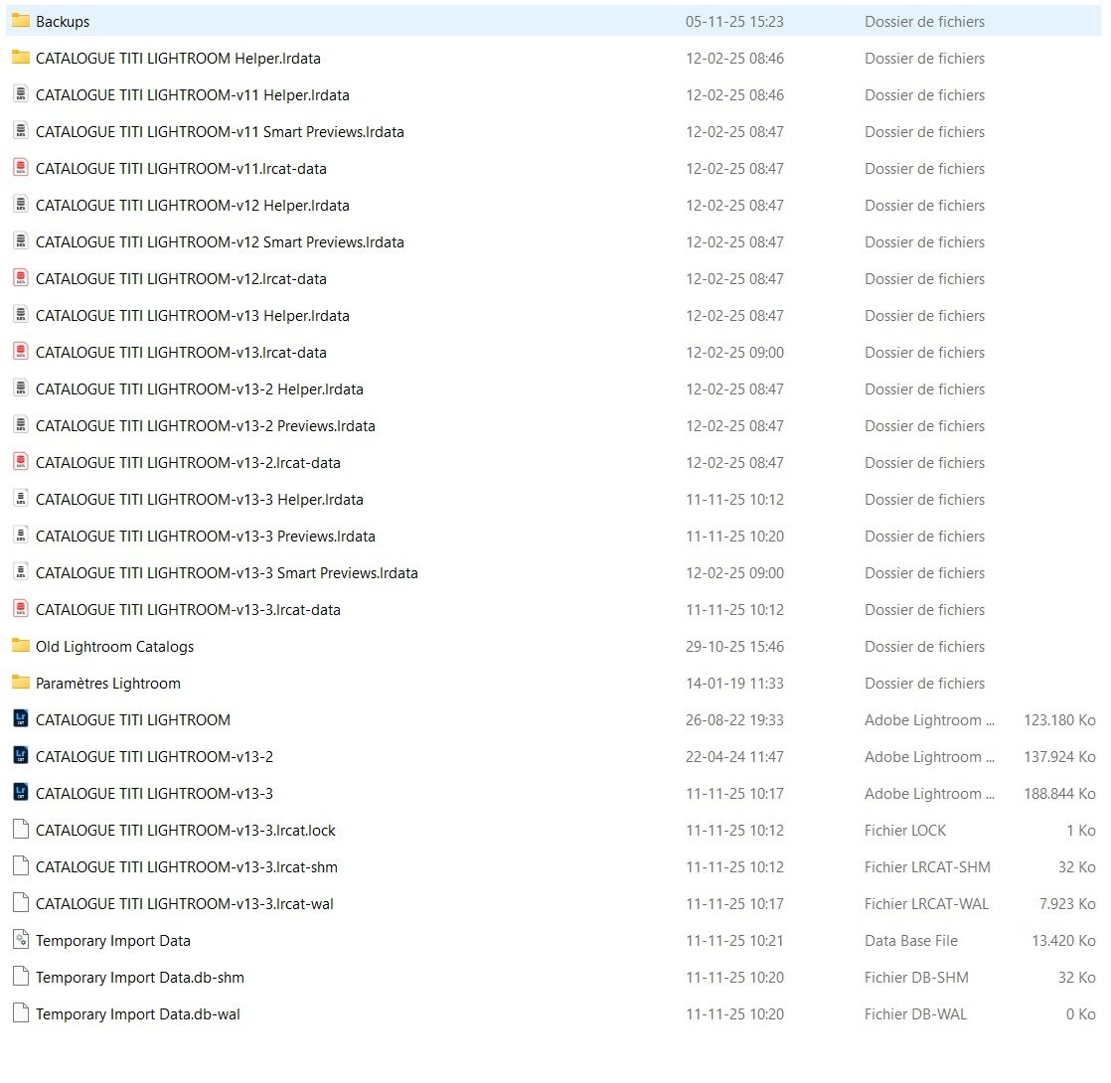This screenshot has width=1111, height=1083.
Task: Select CATALOGUE TITI LIGHTROOM-v13-2 catalog file name
Action: coord(154,757)
